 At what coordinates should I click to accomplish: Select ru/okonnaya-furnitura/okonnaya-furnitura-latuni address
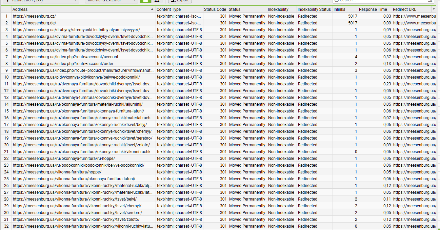pos(78,111)
